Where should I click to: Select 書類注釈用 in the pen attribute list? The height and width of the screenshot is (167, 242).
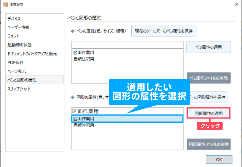(x=83, y=59)
